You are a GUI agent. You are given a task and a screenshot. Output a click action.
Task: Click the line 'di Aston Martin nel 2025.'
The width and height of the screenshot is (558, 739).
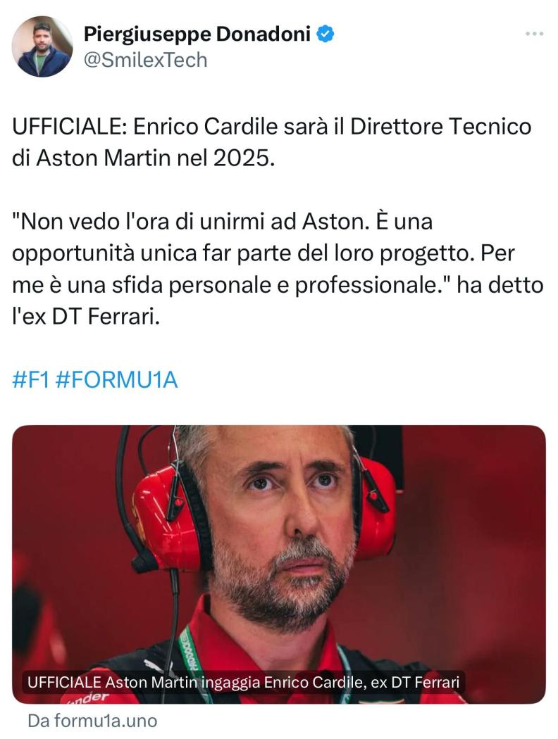(x=143, y=158)
